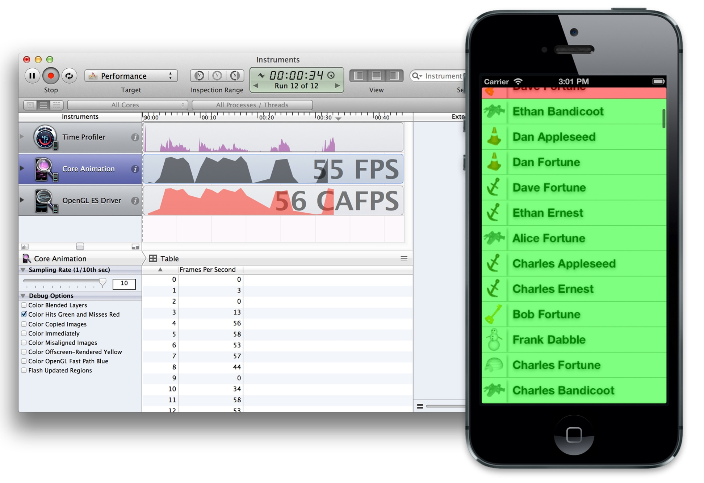Collapse the Debug Options section

(23, 296)
